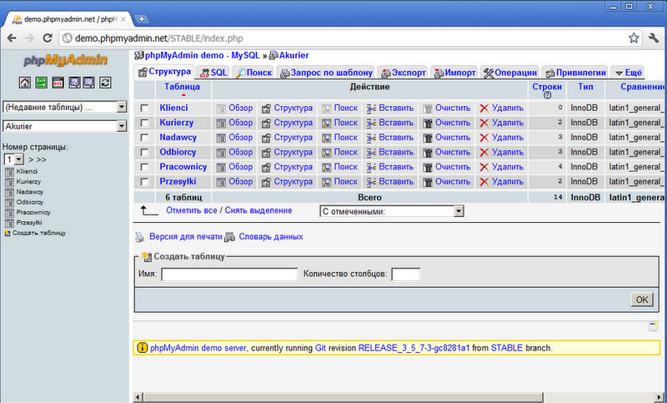The image size is (667, 403).
Task: Sort by the Таблица column header
Action: click(182, 87)
